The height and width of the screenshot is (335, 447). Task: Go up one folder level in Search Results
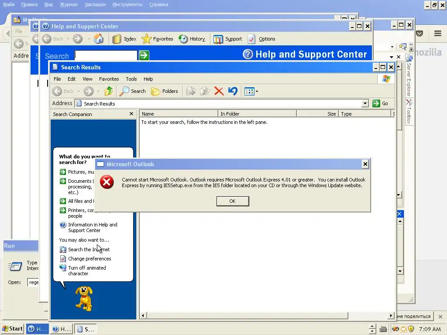pyautogui.click(x=109, y=91)
